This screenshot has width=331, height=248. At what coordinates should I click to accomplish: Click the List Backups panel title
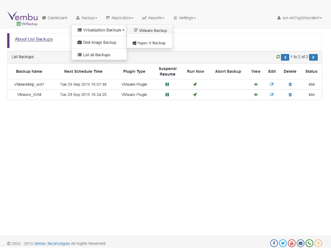point(23,57)
